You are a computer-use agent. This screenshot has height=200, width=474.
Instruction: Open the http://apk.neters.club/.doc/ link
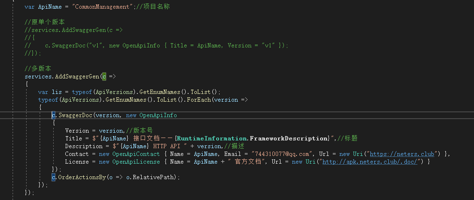[x=370, y=162]
